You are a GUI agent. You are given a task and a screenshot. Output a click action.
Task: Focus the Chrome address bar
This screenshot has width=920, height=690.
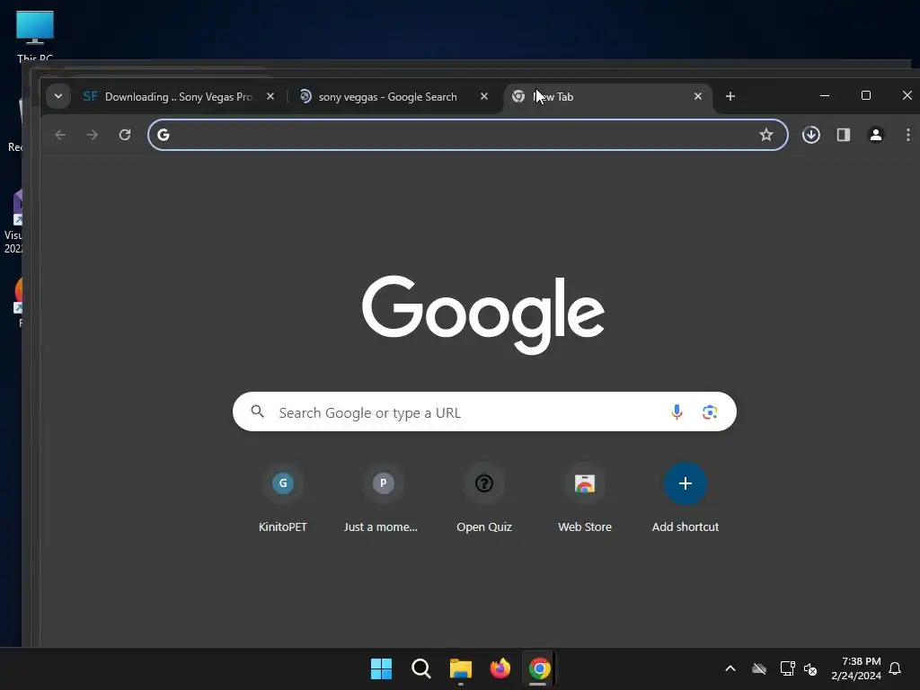point(467,135)
